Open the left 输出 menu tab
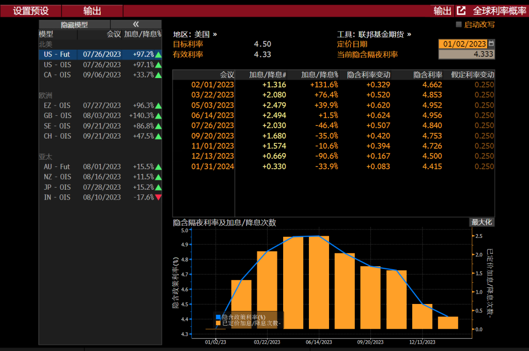529x351 pixels. tap(92, 11)
